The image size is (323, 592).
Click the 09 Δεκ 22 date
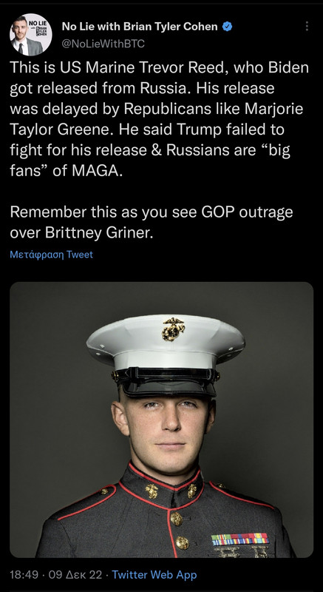tap(75, 575)
